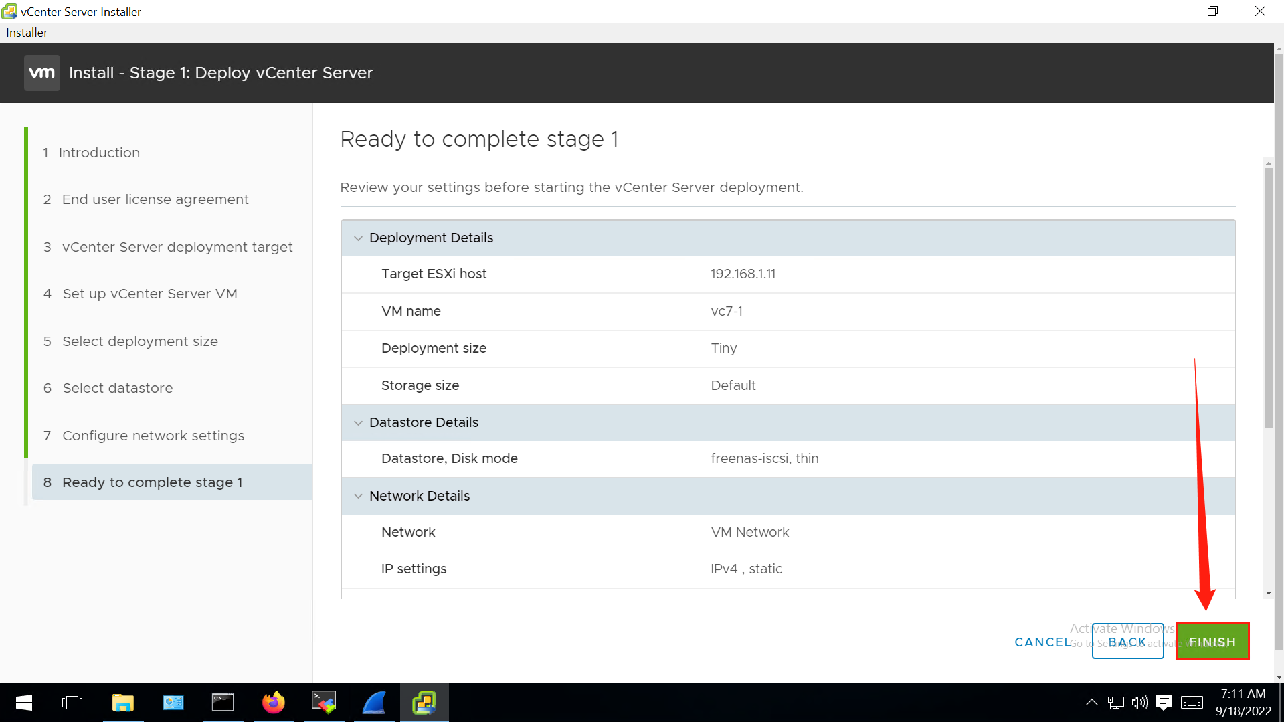The image size is (1284, 722).
Task: Launch Firefox from the taskbar
Action: pos(274,703)
